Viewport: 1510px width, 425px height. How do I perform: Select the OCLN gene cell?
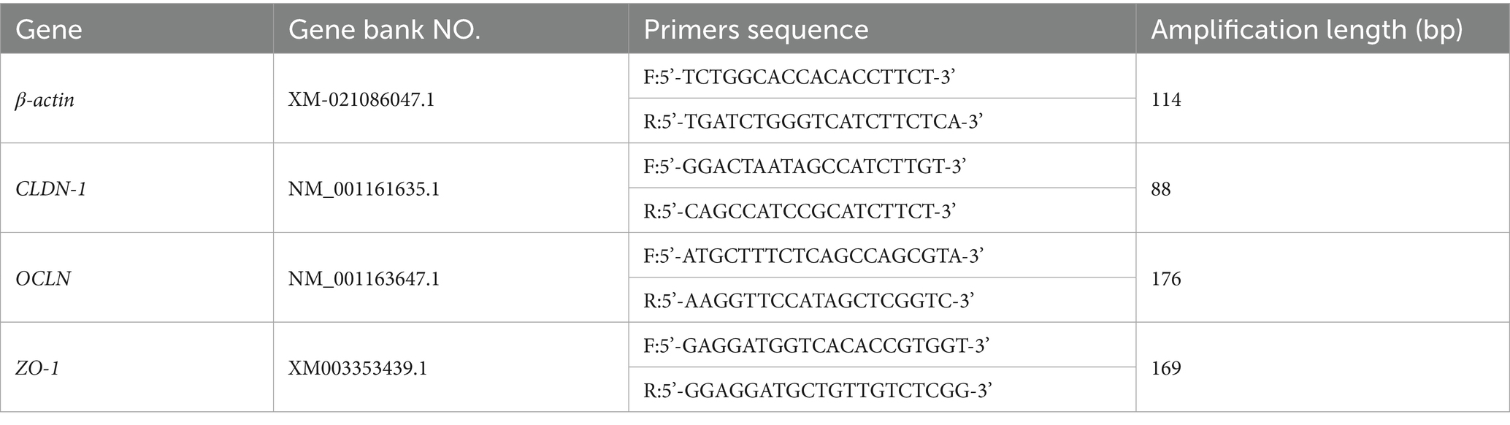[x=43, y=279]
